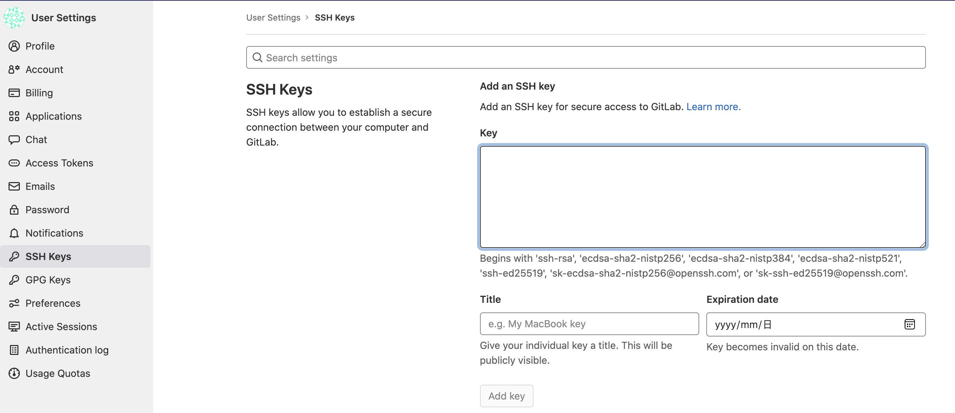Click the Authentication log list icon
This screenshot has width=955, height=413.
coord(14,350)
